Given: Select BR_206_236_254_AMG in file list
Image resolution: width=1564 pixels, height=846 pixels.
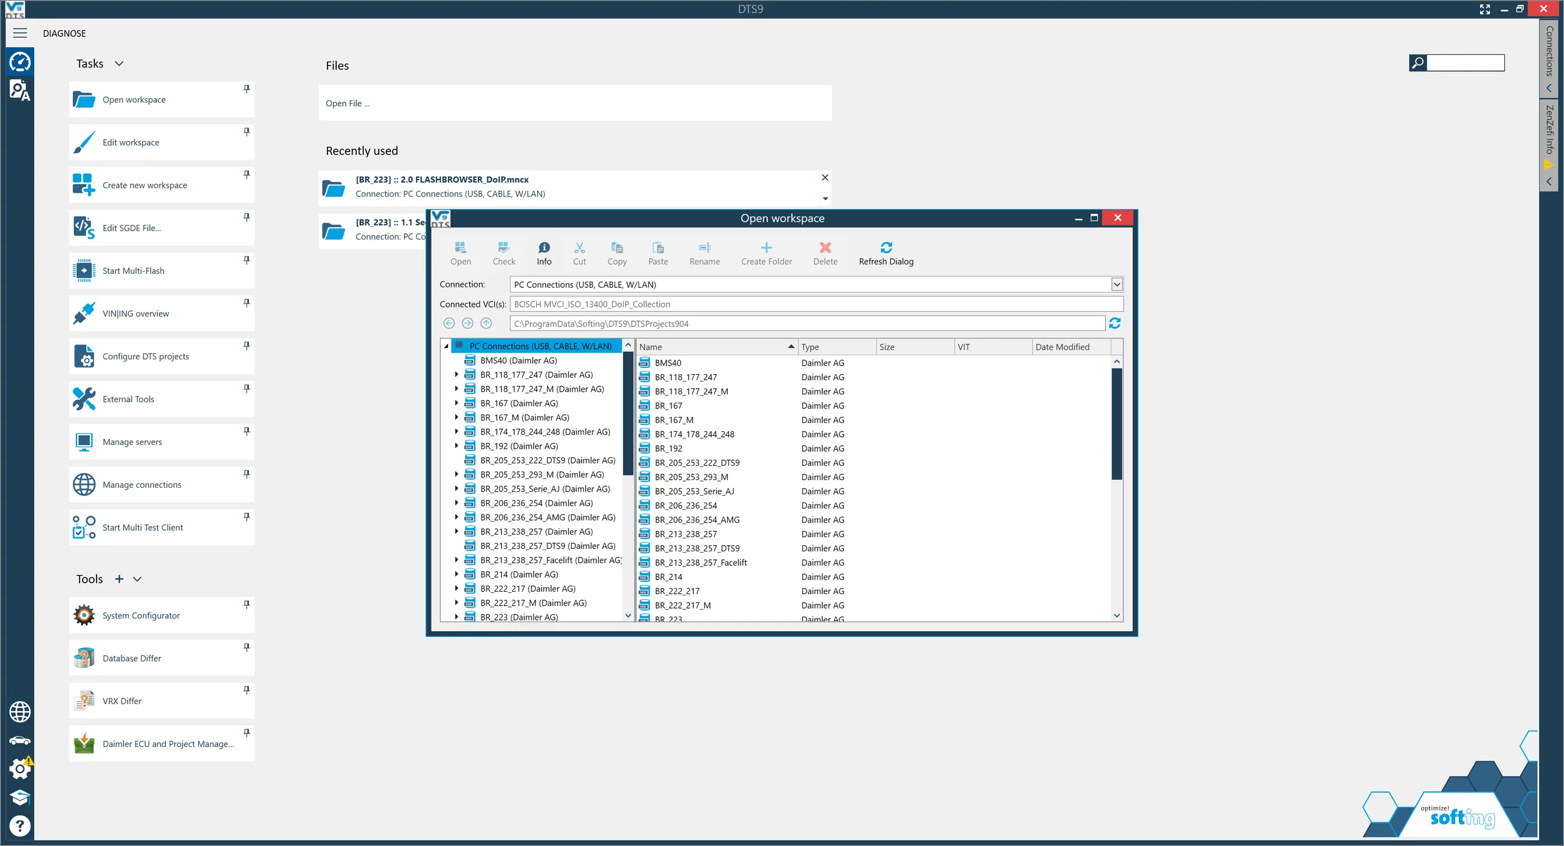Looking at the screenshot, I should [x=697, y=520].
